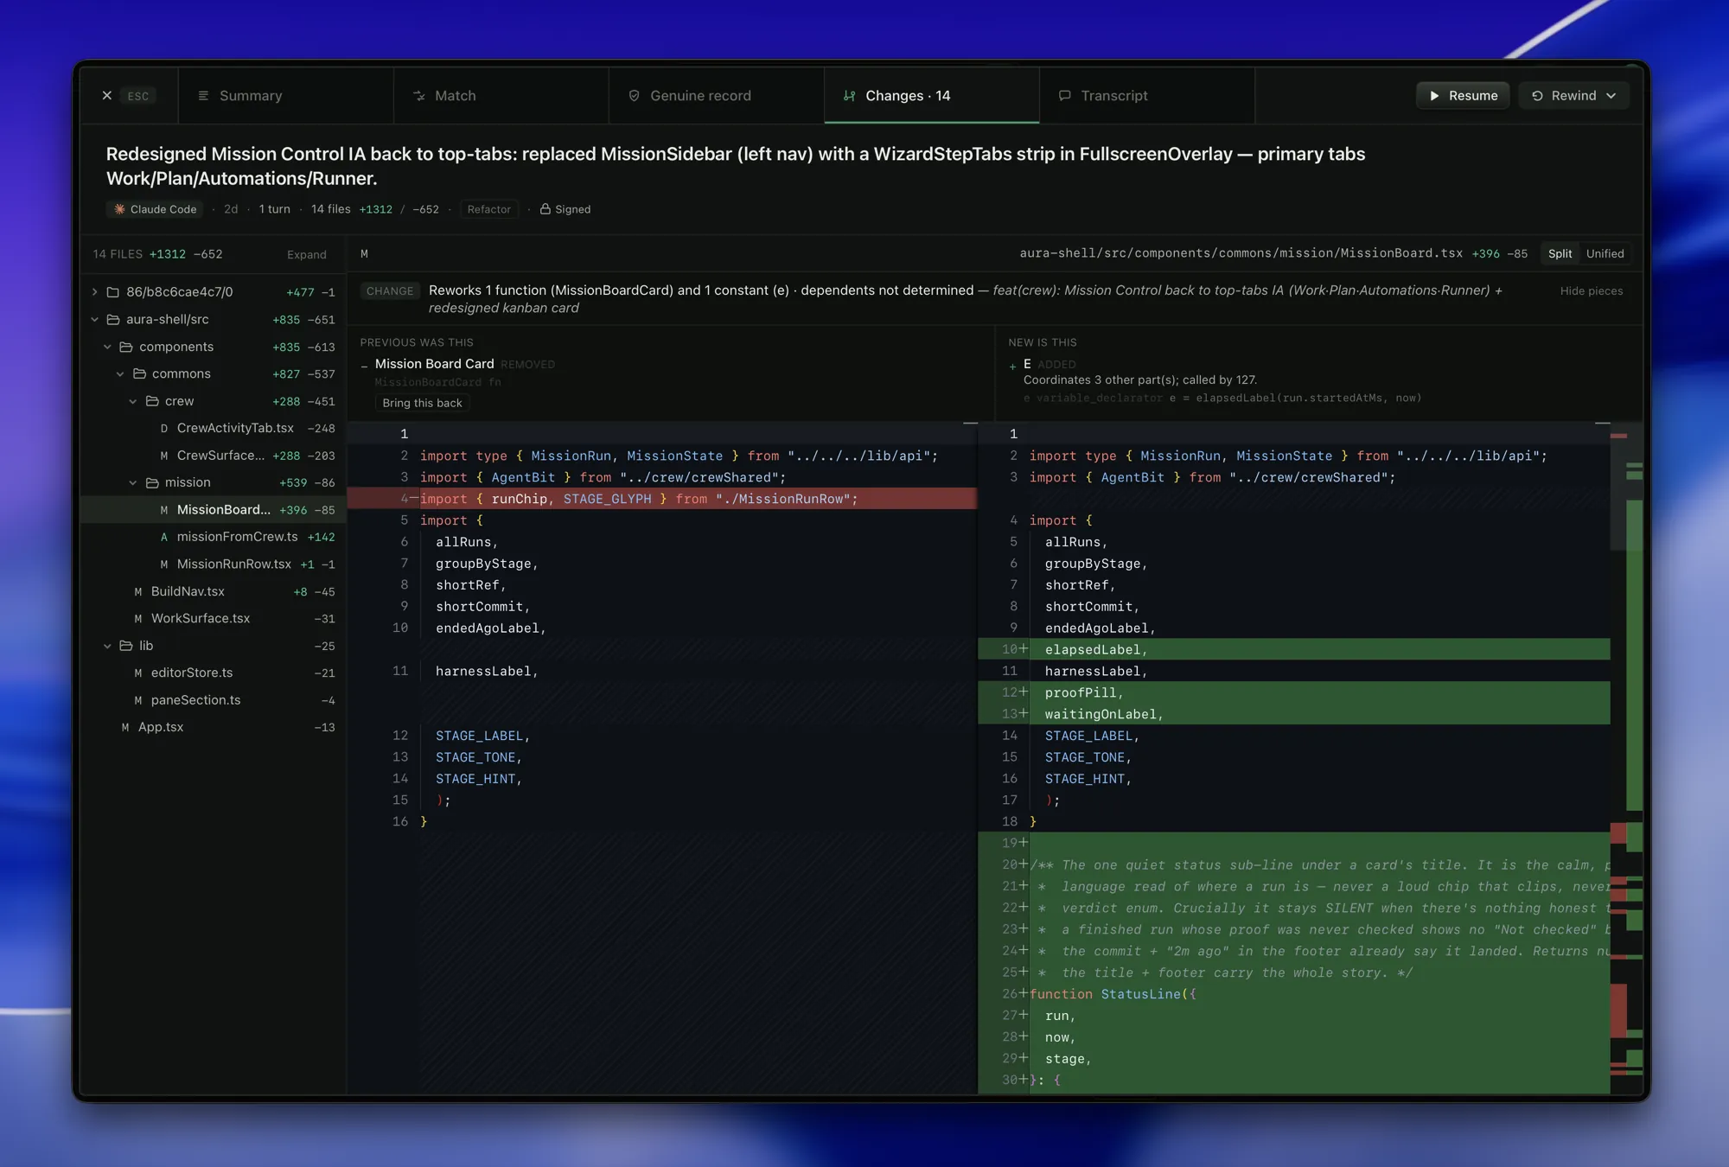Viewport: 1729px width, 1167px height.
Task: Click the 14 files stat in header
Action: pos(330,209)
